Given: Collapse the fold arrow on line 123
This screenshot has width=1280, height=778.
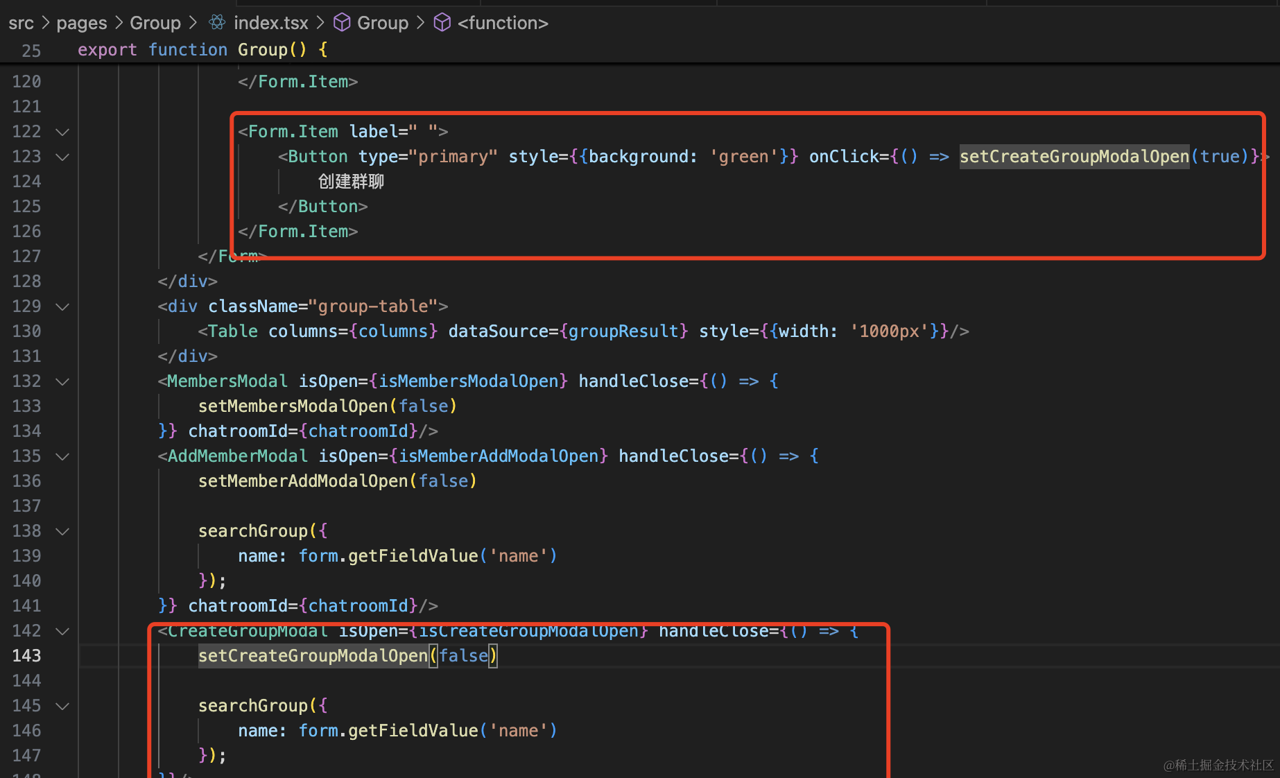Looking at the screenshot, I should point(62,157).
